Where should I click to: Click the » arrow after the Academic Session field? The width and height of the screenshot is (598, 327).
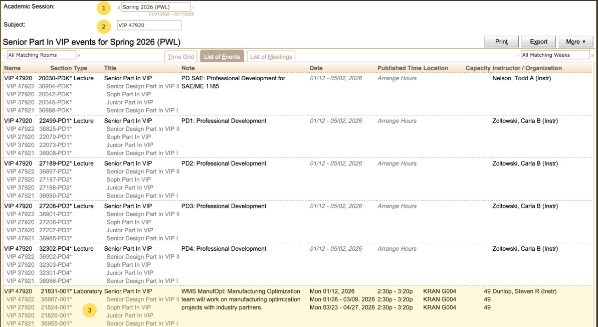(192, 7)
